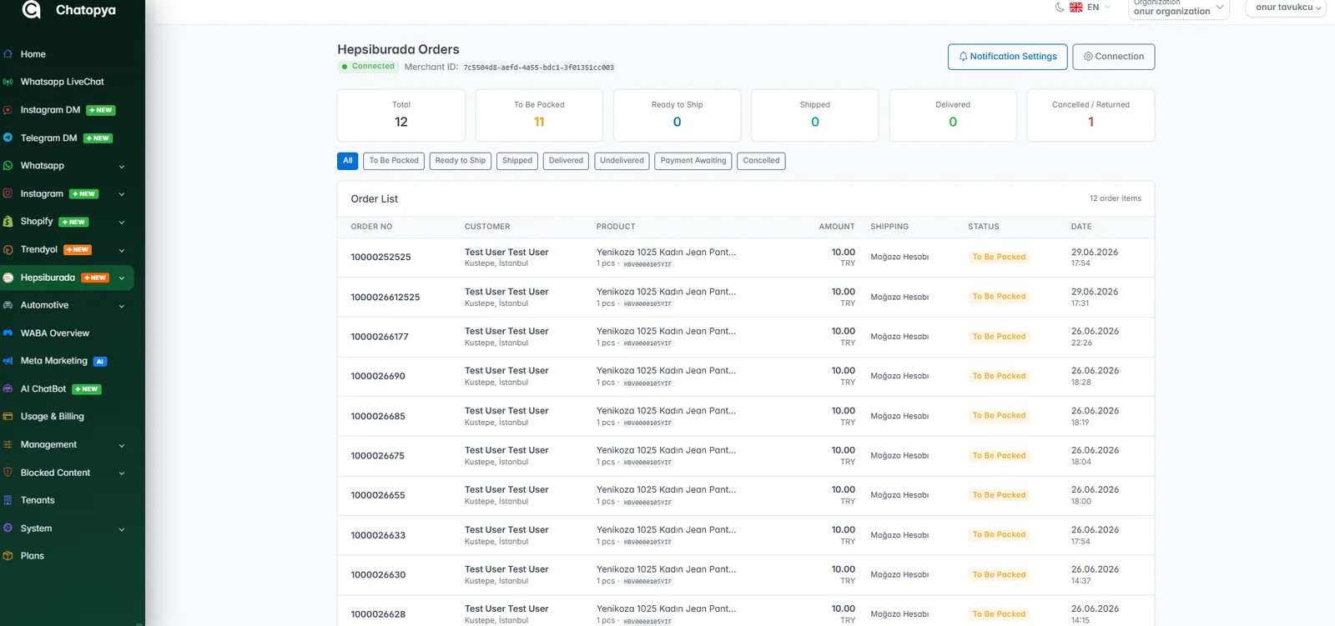Open the Instagram DM sidebar icon
Viewport: 1335px width, 626px height.
coord(8,110)
